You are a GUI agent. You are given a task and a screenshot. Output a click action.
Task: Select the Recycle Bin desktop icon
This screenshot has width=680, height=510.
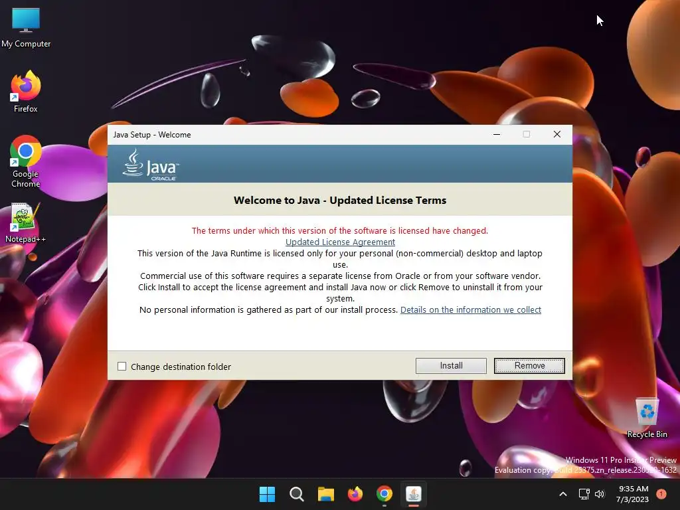click(647, 418)
